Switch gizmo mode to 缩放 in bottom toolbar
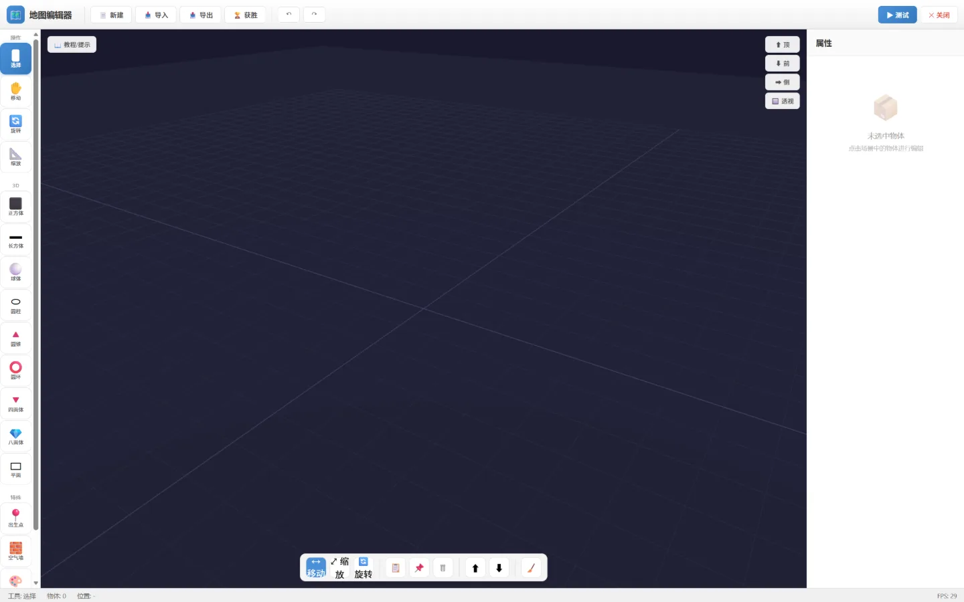Viewport: 964px width, 602px height. coord(339,568)
